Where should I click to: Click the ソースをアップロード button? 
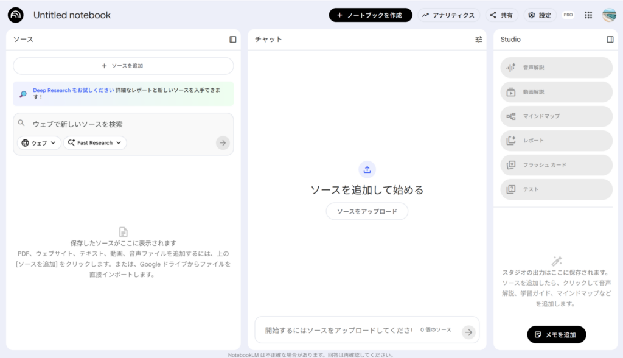(x=367, y=211)
